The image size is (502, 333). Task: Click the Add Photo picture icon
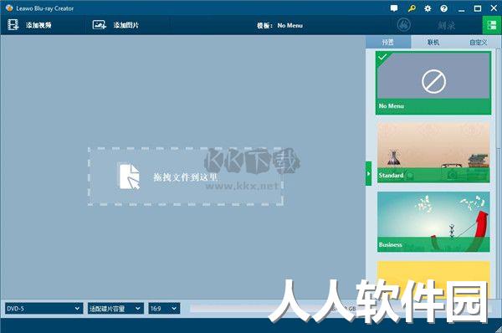[x=100, y=25]
